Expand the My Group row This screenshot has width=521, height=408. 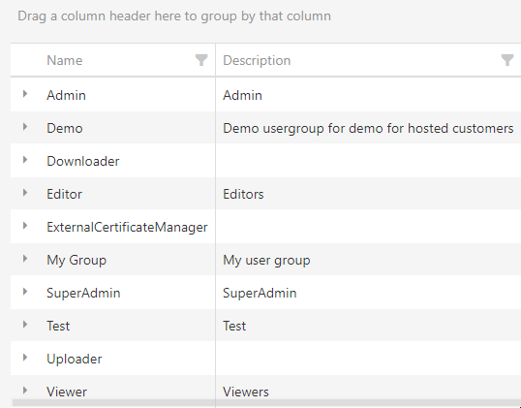coord(25,259)
